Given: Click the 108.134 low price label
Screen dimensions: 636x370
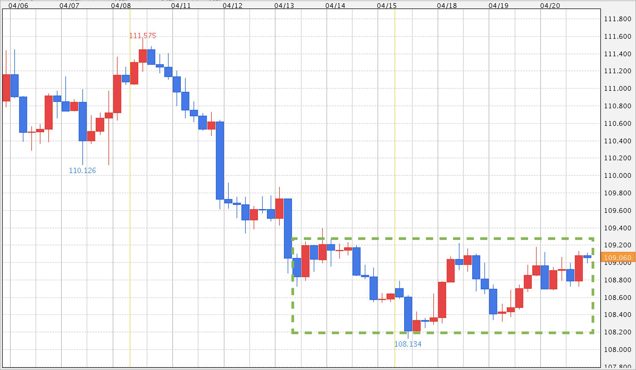Looking at the screenshot, I should click(408, 344).
